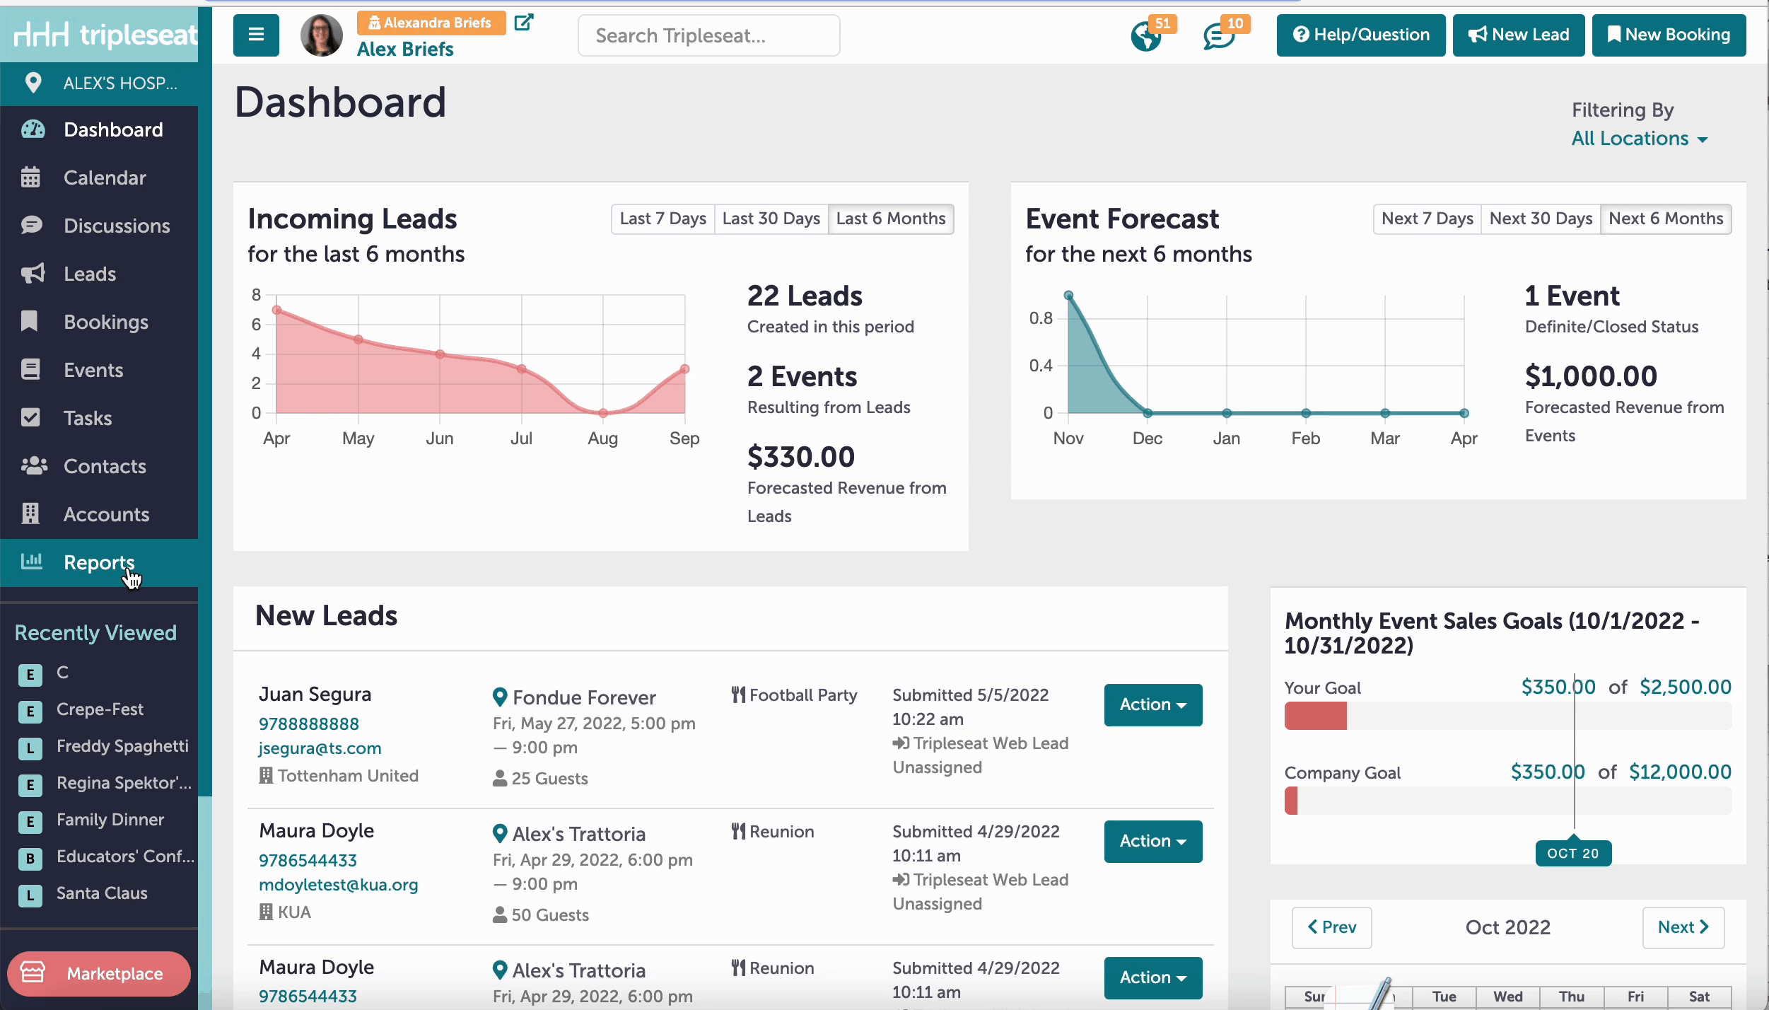Open recently viewed Santa Claus

(102, 893)
